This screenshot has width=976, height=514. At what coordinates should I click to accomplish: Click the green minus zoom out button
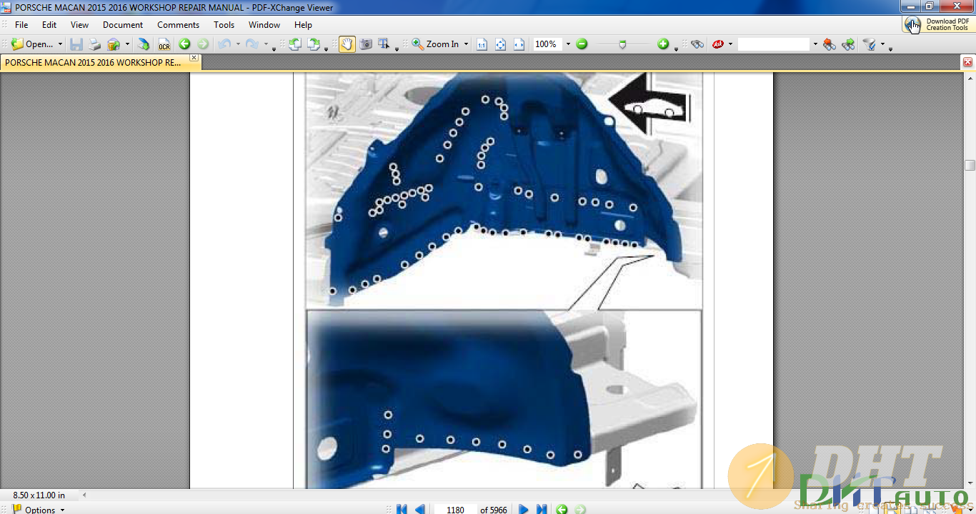click(x=582, y=44)
